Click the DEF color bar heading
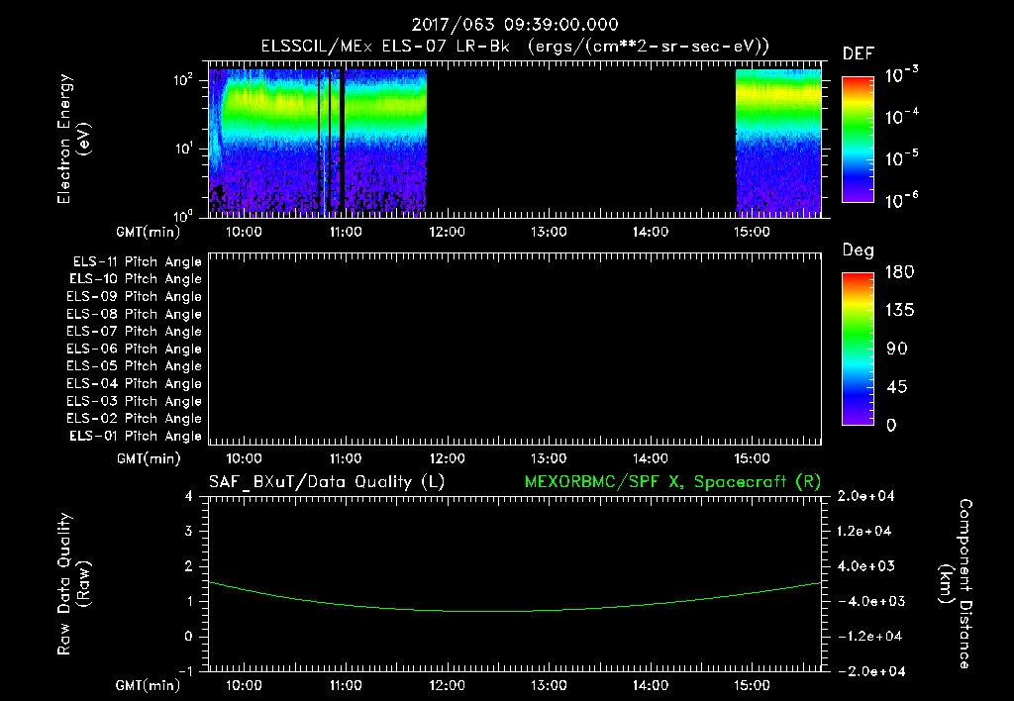 pyautogui.click(x=859, y=54)
